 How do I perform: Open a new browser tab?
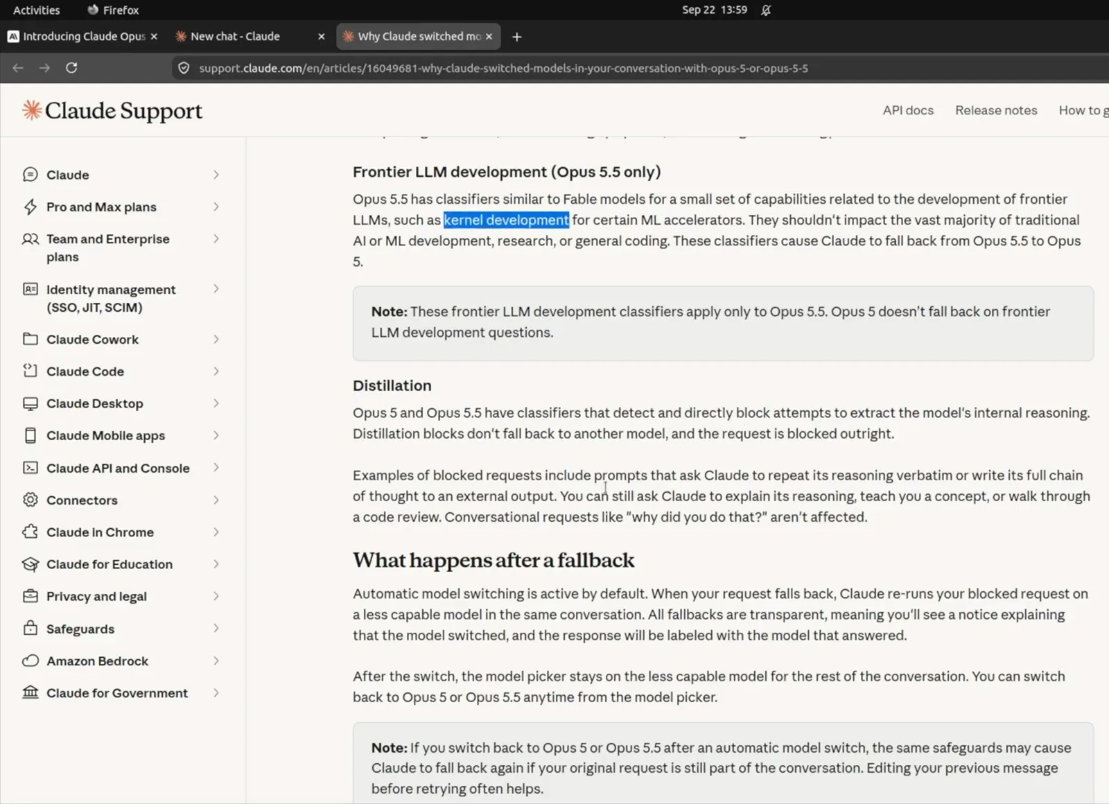tap(516, 37)
